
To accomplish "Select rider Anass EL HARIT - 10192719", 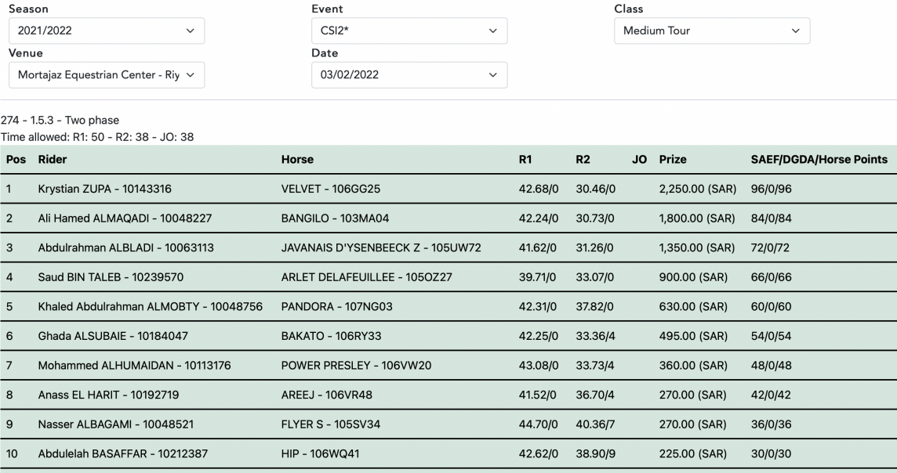I will coord(109,395).
